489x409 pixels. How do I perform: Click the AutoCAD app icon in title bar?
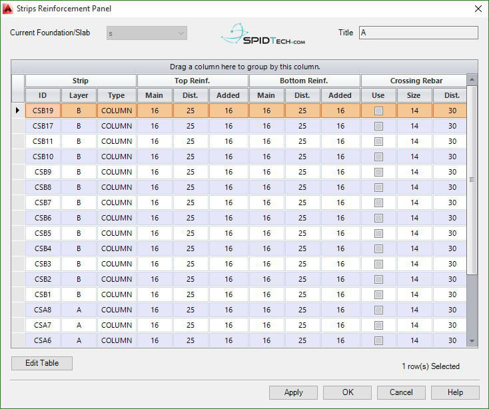coord(9,9)
